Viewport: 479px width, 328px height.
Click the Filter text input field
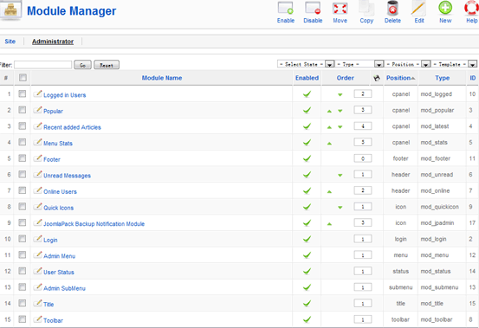coord(42,65)
